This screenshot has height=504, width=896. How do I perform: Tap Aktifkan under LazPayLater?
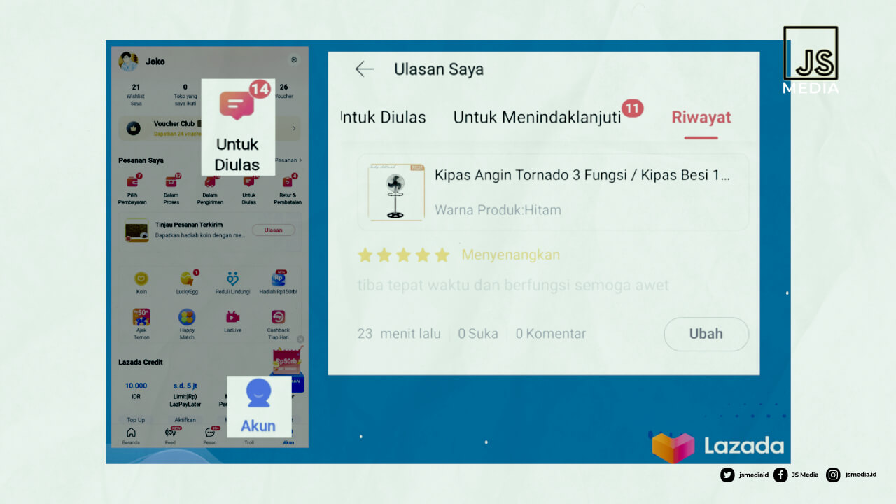point(185,420)
